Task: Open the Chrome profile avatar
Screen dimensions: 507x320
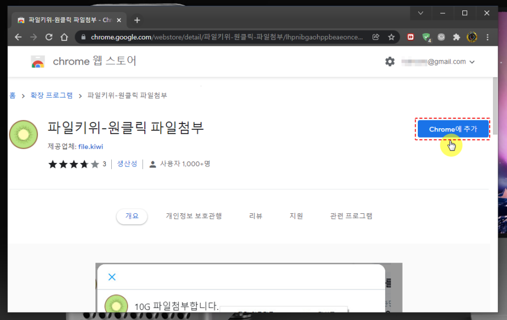Action: pyautogui.click(x=472, y=37)
